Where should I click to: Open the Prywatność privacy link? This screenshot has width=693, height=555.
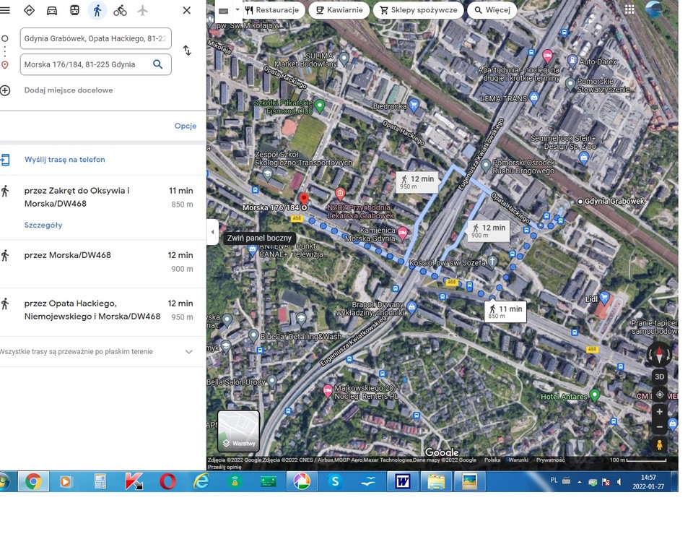tap(550, 460)
